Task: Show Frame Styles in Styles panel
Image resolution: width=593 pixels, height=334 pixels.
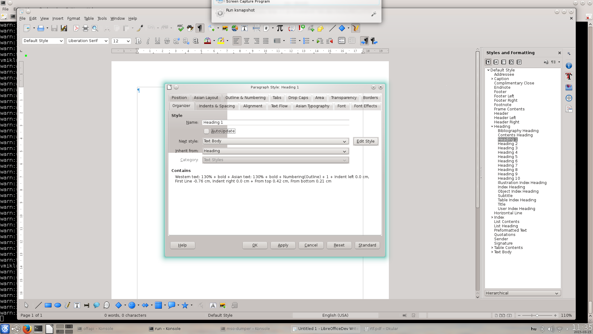Action: tap(504, 62)
